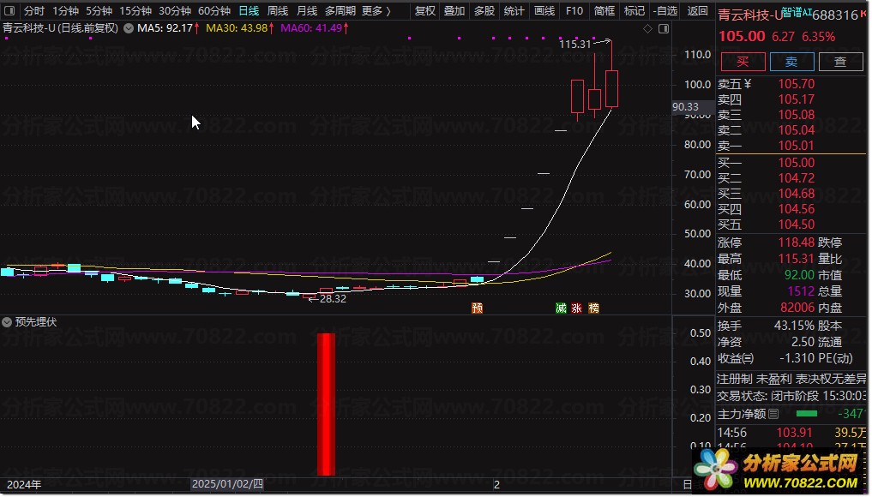Expand the 预先埋伏 indicator dropdown
Image resolution: width=872 pixels, height=497 pixels.
[x=7, y=322]
